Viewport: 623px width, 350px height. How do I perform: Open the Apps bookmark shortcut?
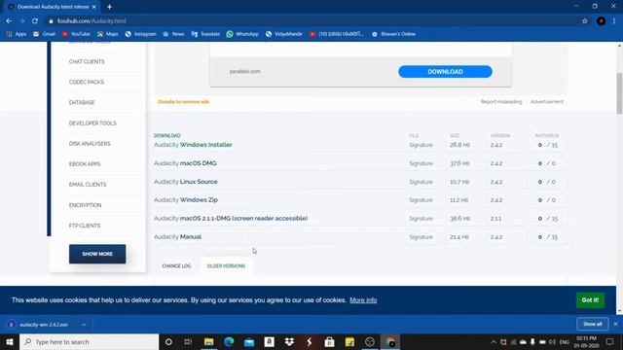coord(17,34)
